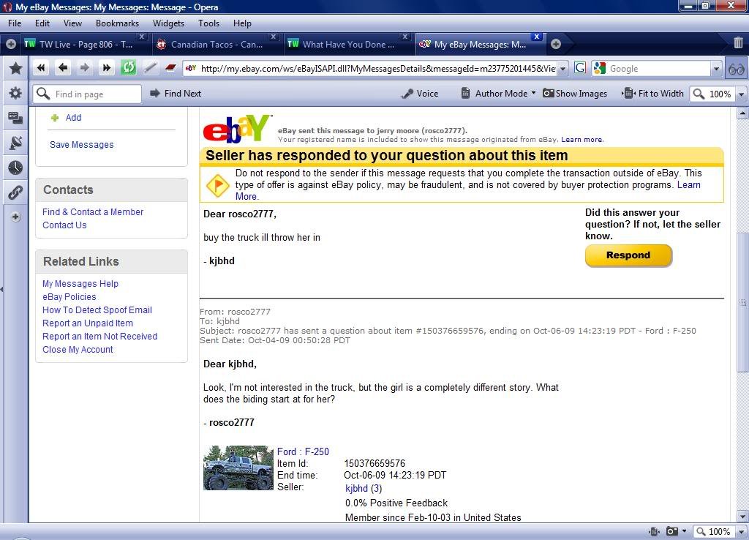Toggle Show Images

(575, 94)
